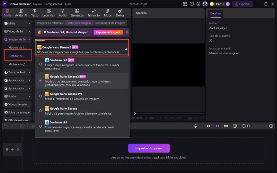Collapse the Google Nano Banana2 model dropdown
This screenshot has height=173, width=277.
point(126,49)
